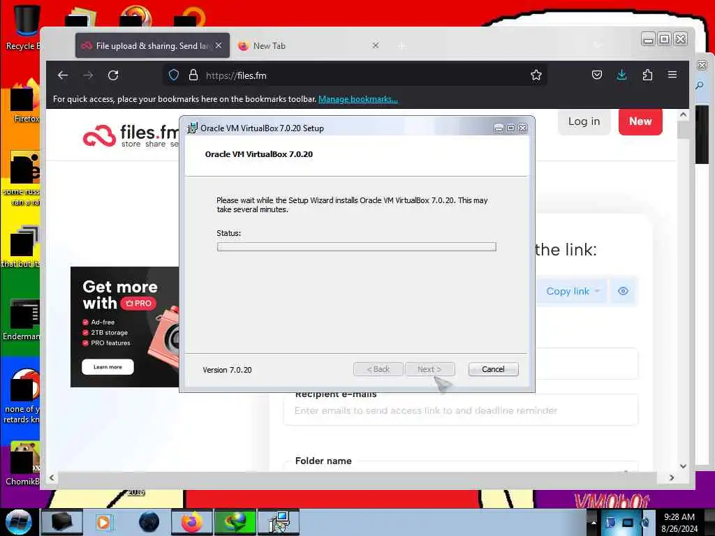Image resolution: width=715 pixels, height=536 pixels.
Task: Switch to Firefox in the taskbar
Action: click(192, 522)
